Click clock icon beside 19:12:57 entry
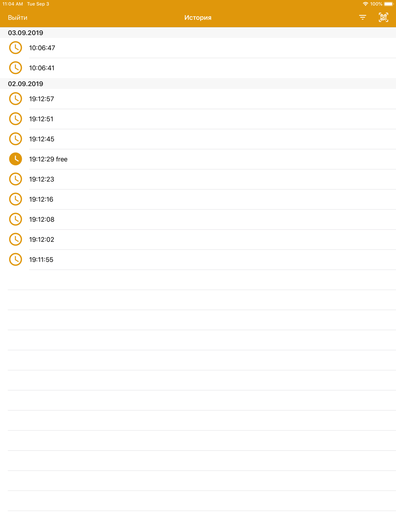This screenshot has height=528, width=396. pyautogui.click(x=15, y=99)
